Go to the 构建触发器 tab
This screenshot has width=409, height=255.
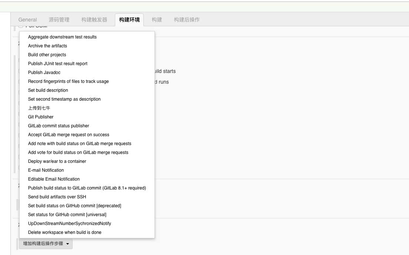[x=94, y=20]
